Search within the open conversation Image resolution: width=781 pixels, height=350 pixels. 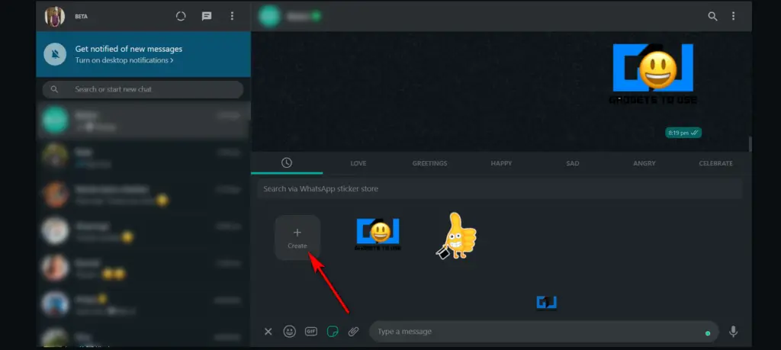click(x=713, y=17)
